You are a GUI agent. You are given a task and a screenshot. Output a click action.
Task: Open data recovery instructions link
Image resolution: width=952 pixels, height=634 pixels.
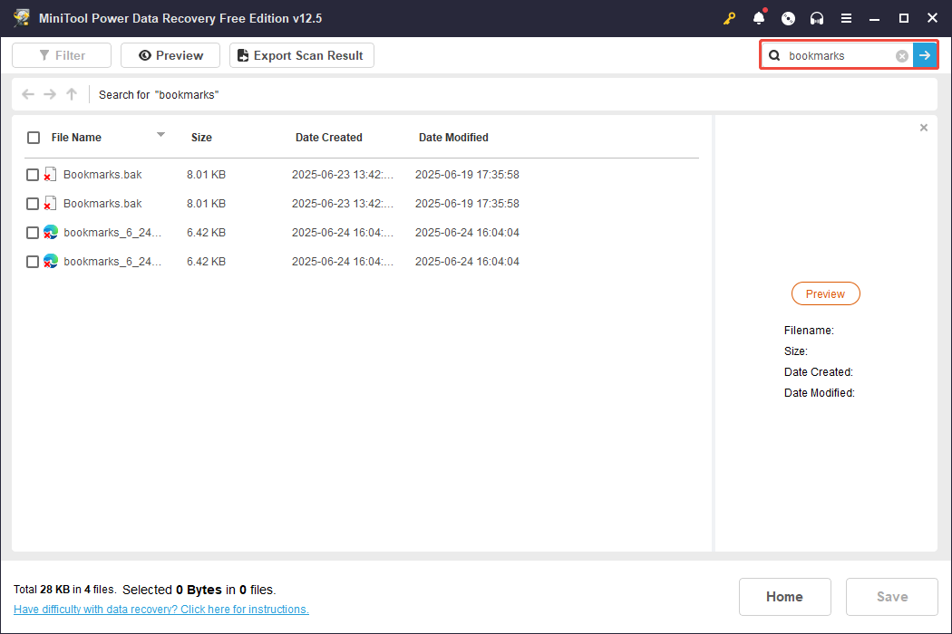pyautogui.click(x=161, y=610)
